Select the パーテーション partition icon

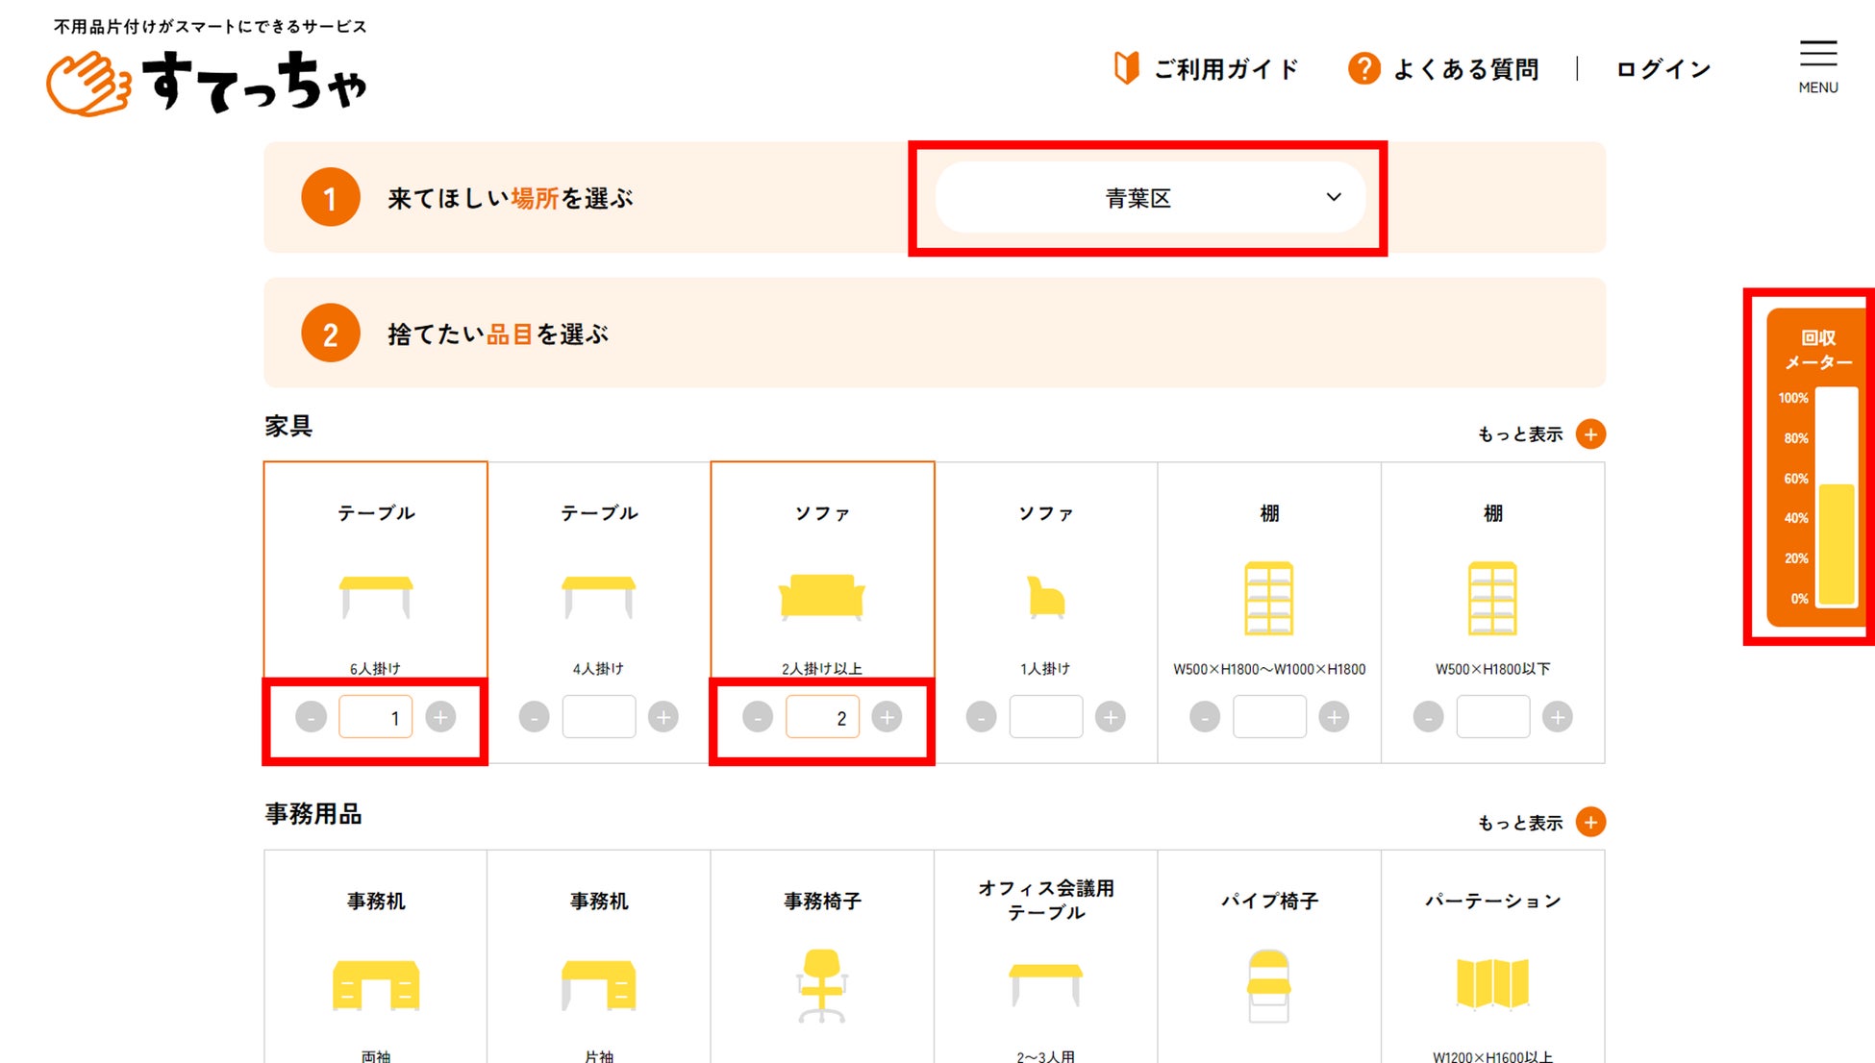(1491, 983)
